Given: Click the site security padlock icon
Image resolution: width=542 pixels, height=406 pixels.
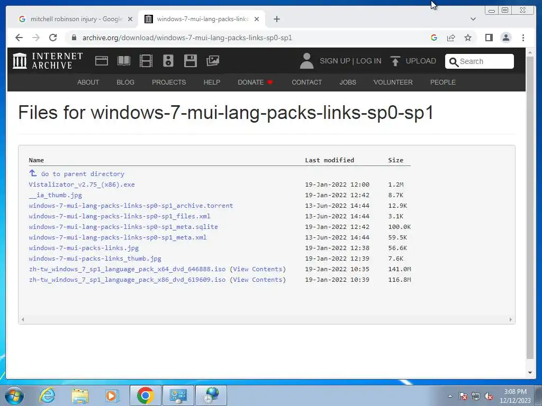Looking at the screenshot, I should (x=74, y=38).
